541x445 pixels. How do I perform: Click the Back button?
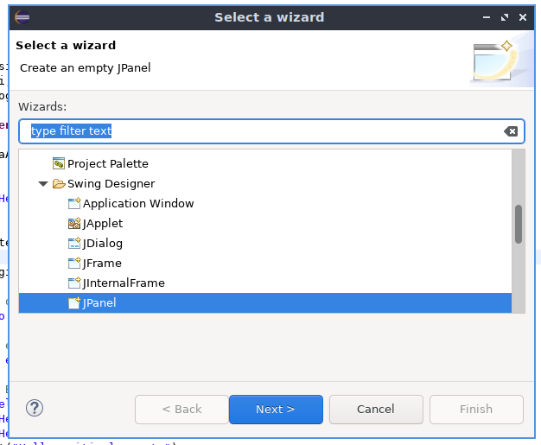[x=181, y=410]
